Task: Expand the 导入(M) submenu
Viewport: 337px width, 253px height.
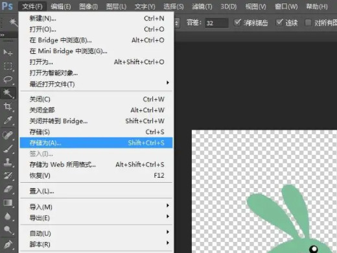Action: click(96, 207)
